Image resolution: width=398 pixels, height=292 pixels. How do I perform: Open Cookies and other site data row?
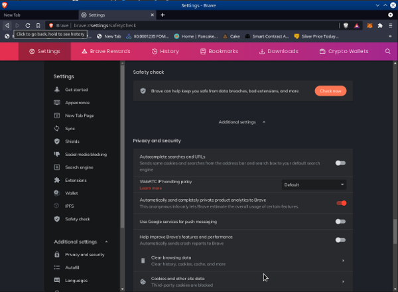(x=243, y=281)
